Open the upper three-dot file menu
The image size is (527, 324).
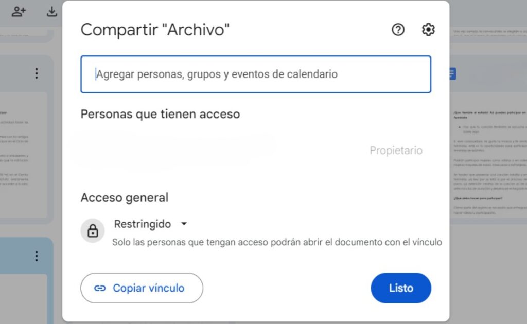pyautogui.click(x=37, y=73)
